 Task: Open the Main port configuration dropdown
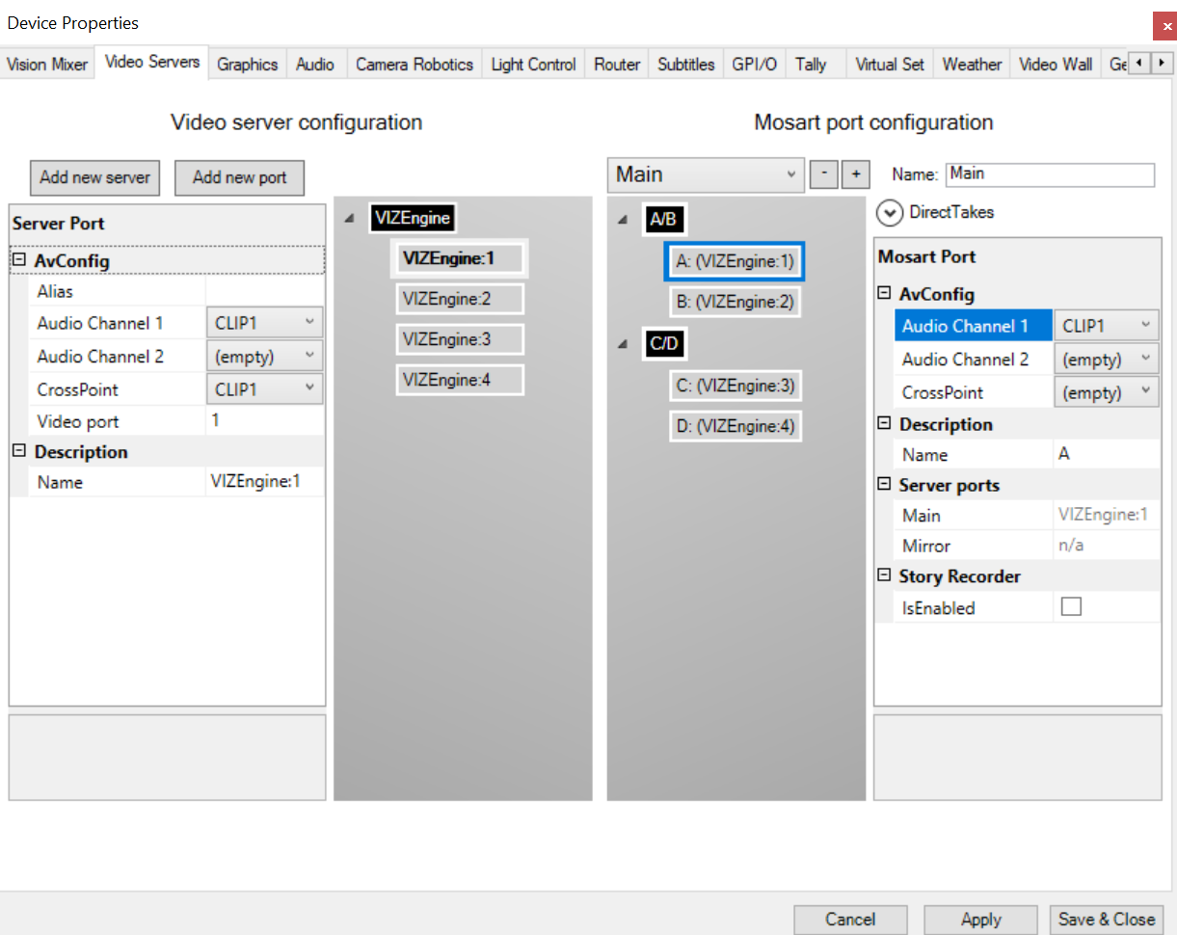(706, 174)
